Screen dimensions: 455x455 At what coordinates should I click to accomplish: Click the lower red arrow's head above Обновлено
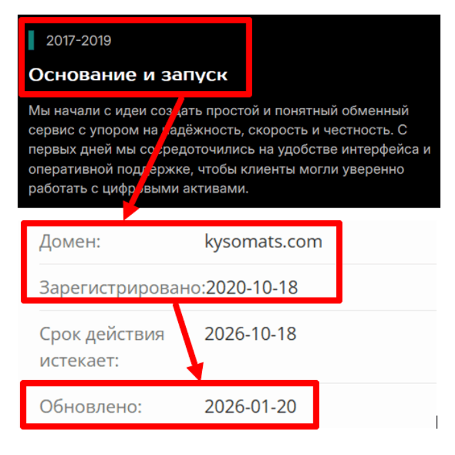tap(197, 371)
